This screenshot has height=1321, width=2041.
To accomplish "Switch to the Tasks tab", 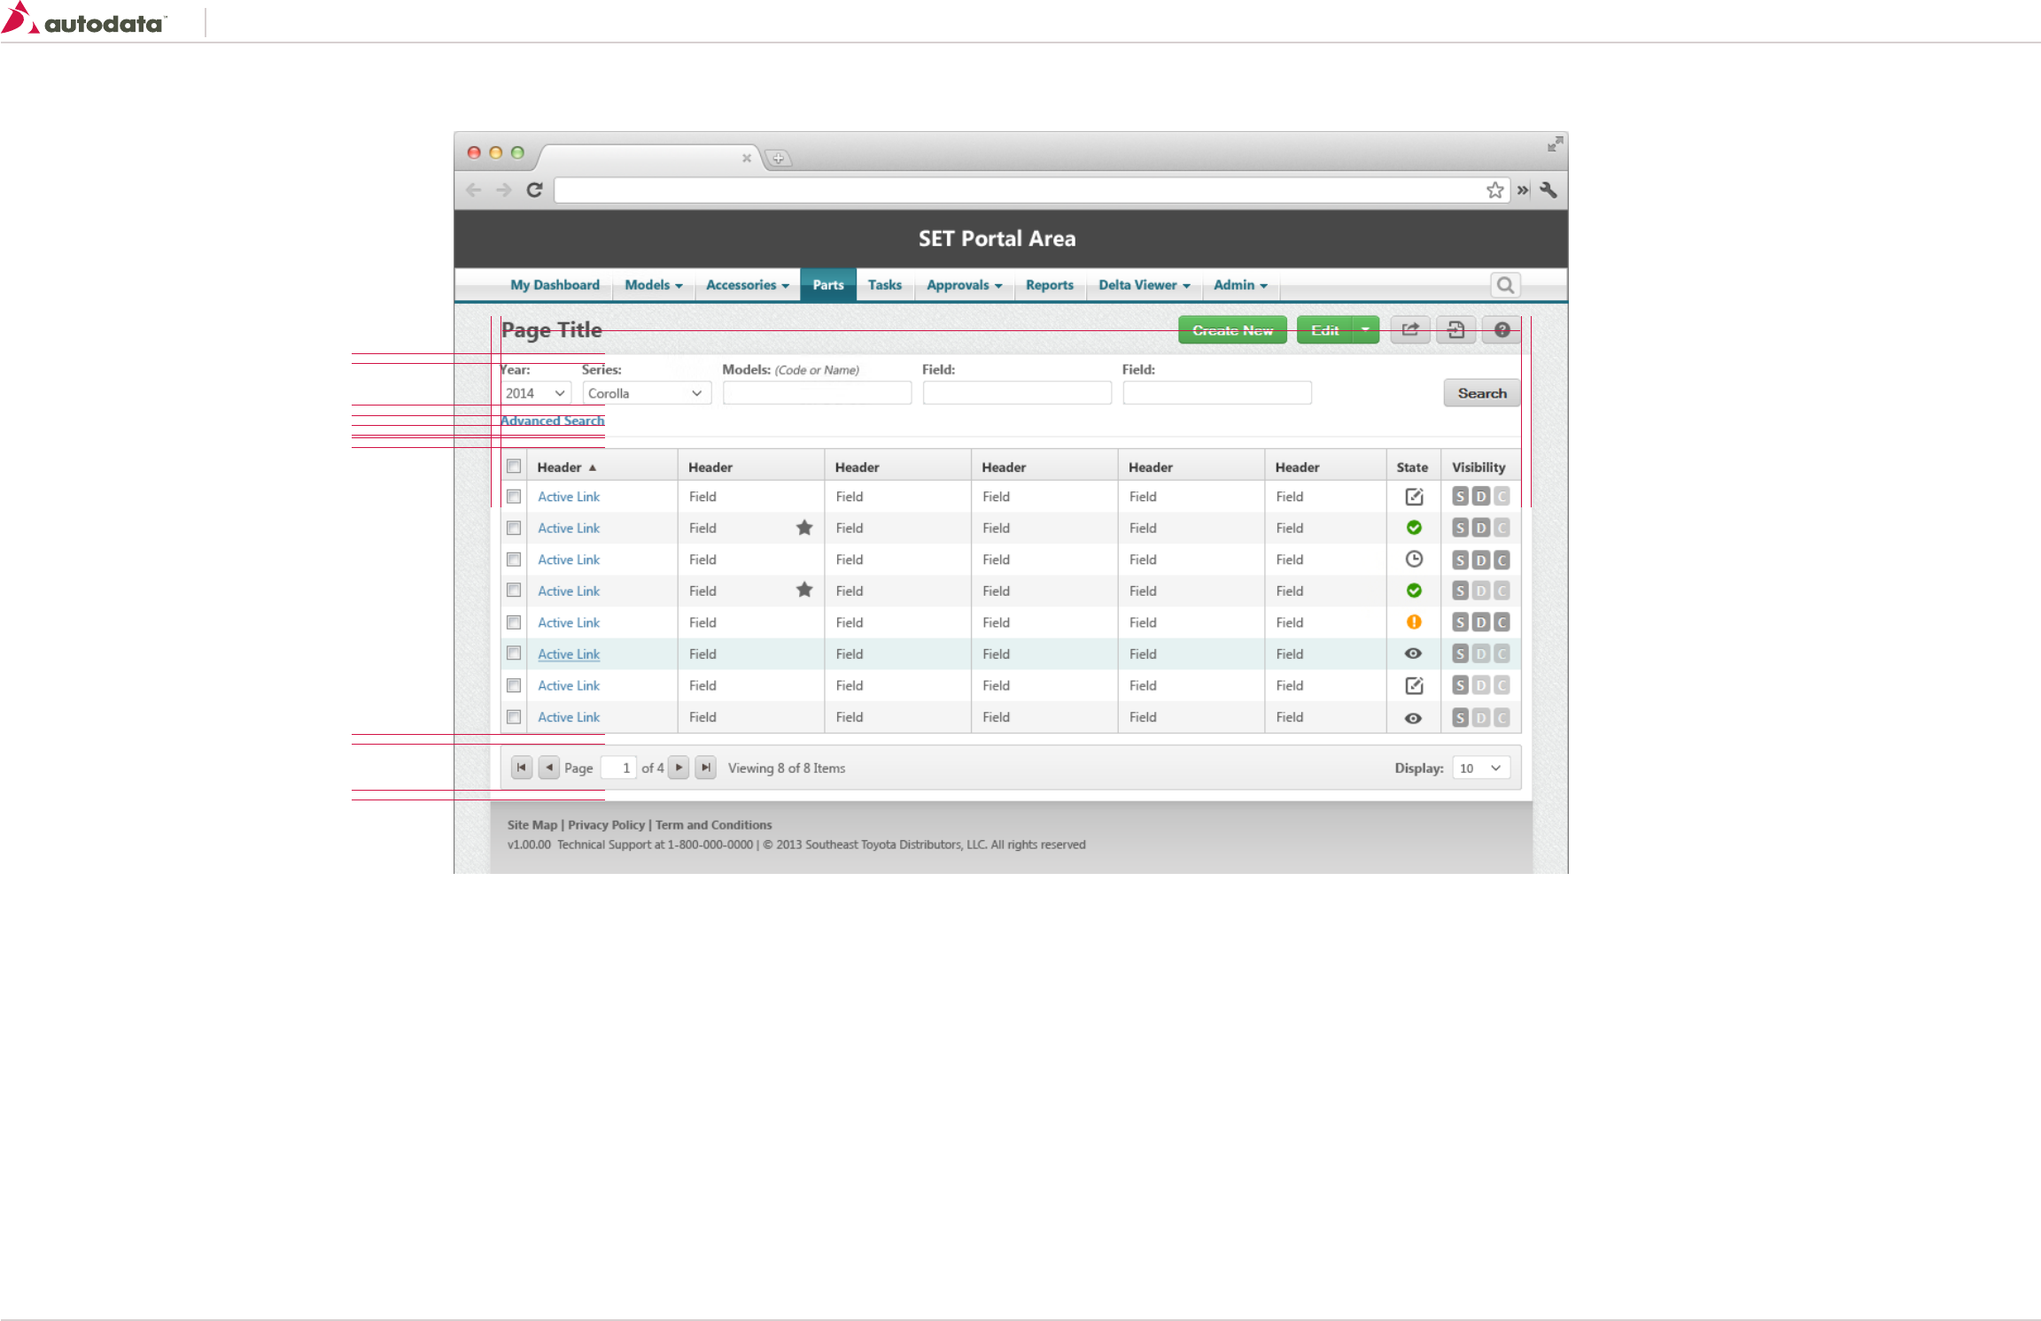I will (x=884, y=285).
